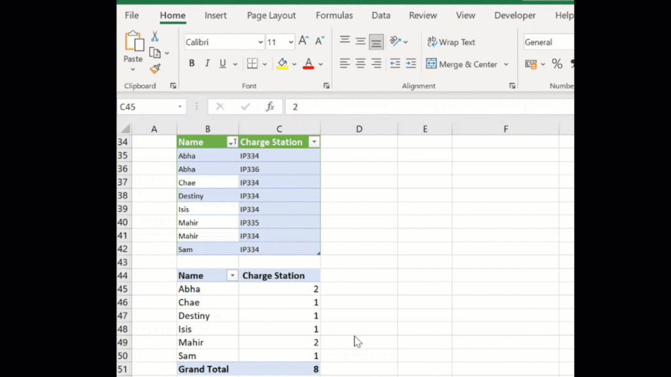Image resolution: width=671 pixels, height=377 pixels.
Task: Switch to View tab
Action: tap(465, 16)
